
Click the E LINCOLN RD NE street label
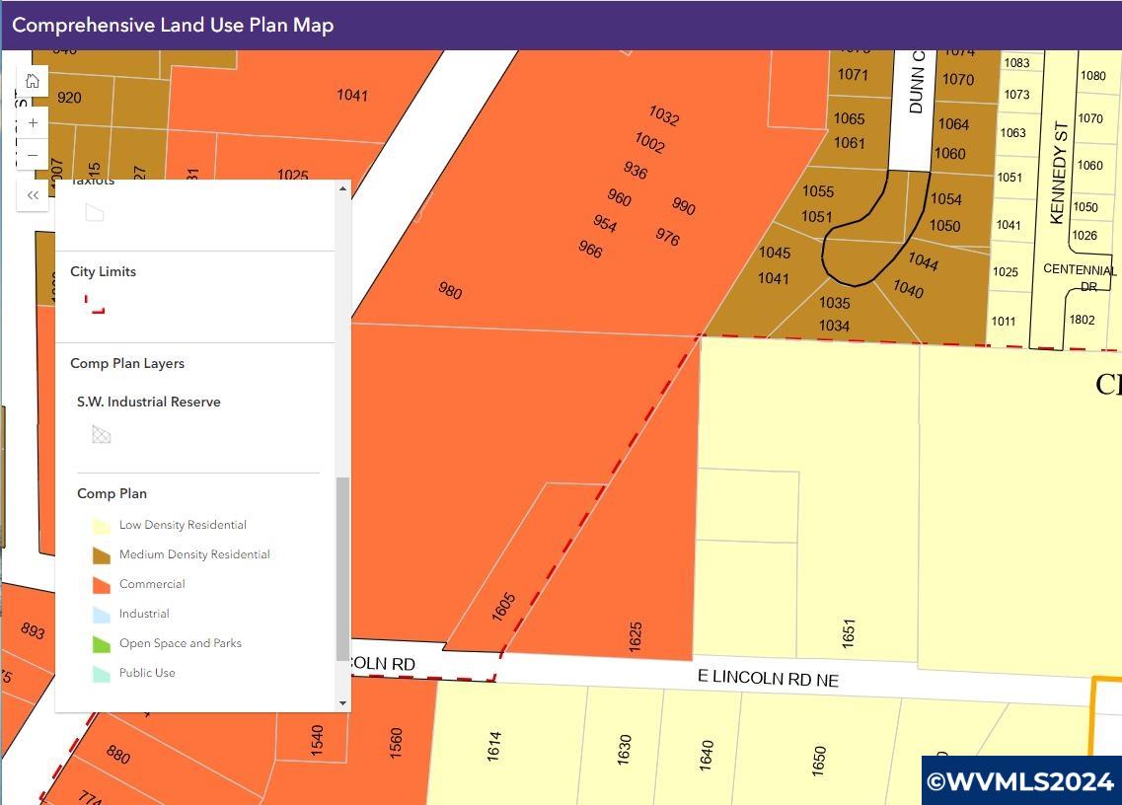(x=768, y=678)
